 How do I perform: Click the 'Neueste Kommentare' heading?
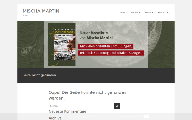point(68,111)
